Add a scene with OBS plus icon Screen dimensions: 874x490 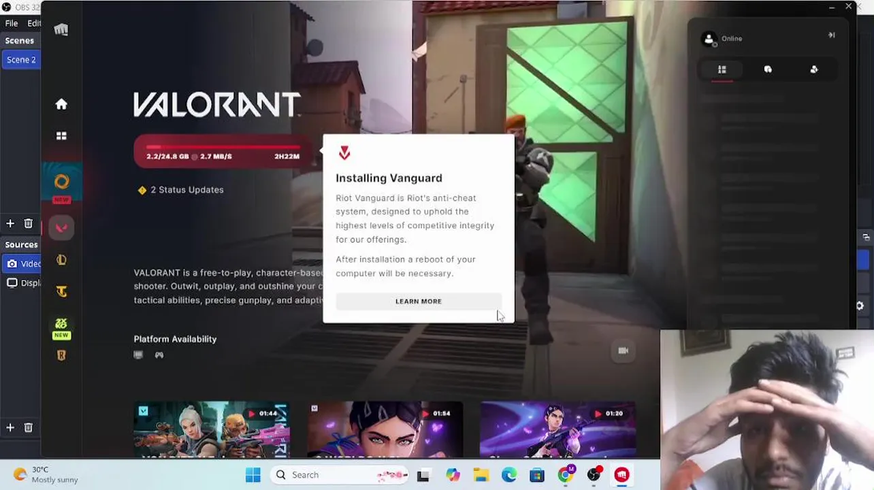pos(10,223)
